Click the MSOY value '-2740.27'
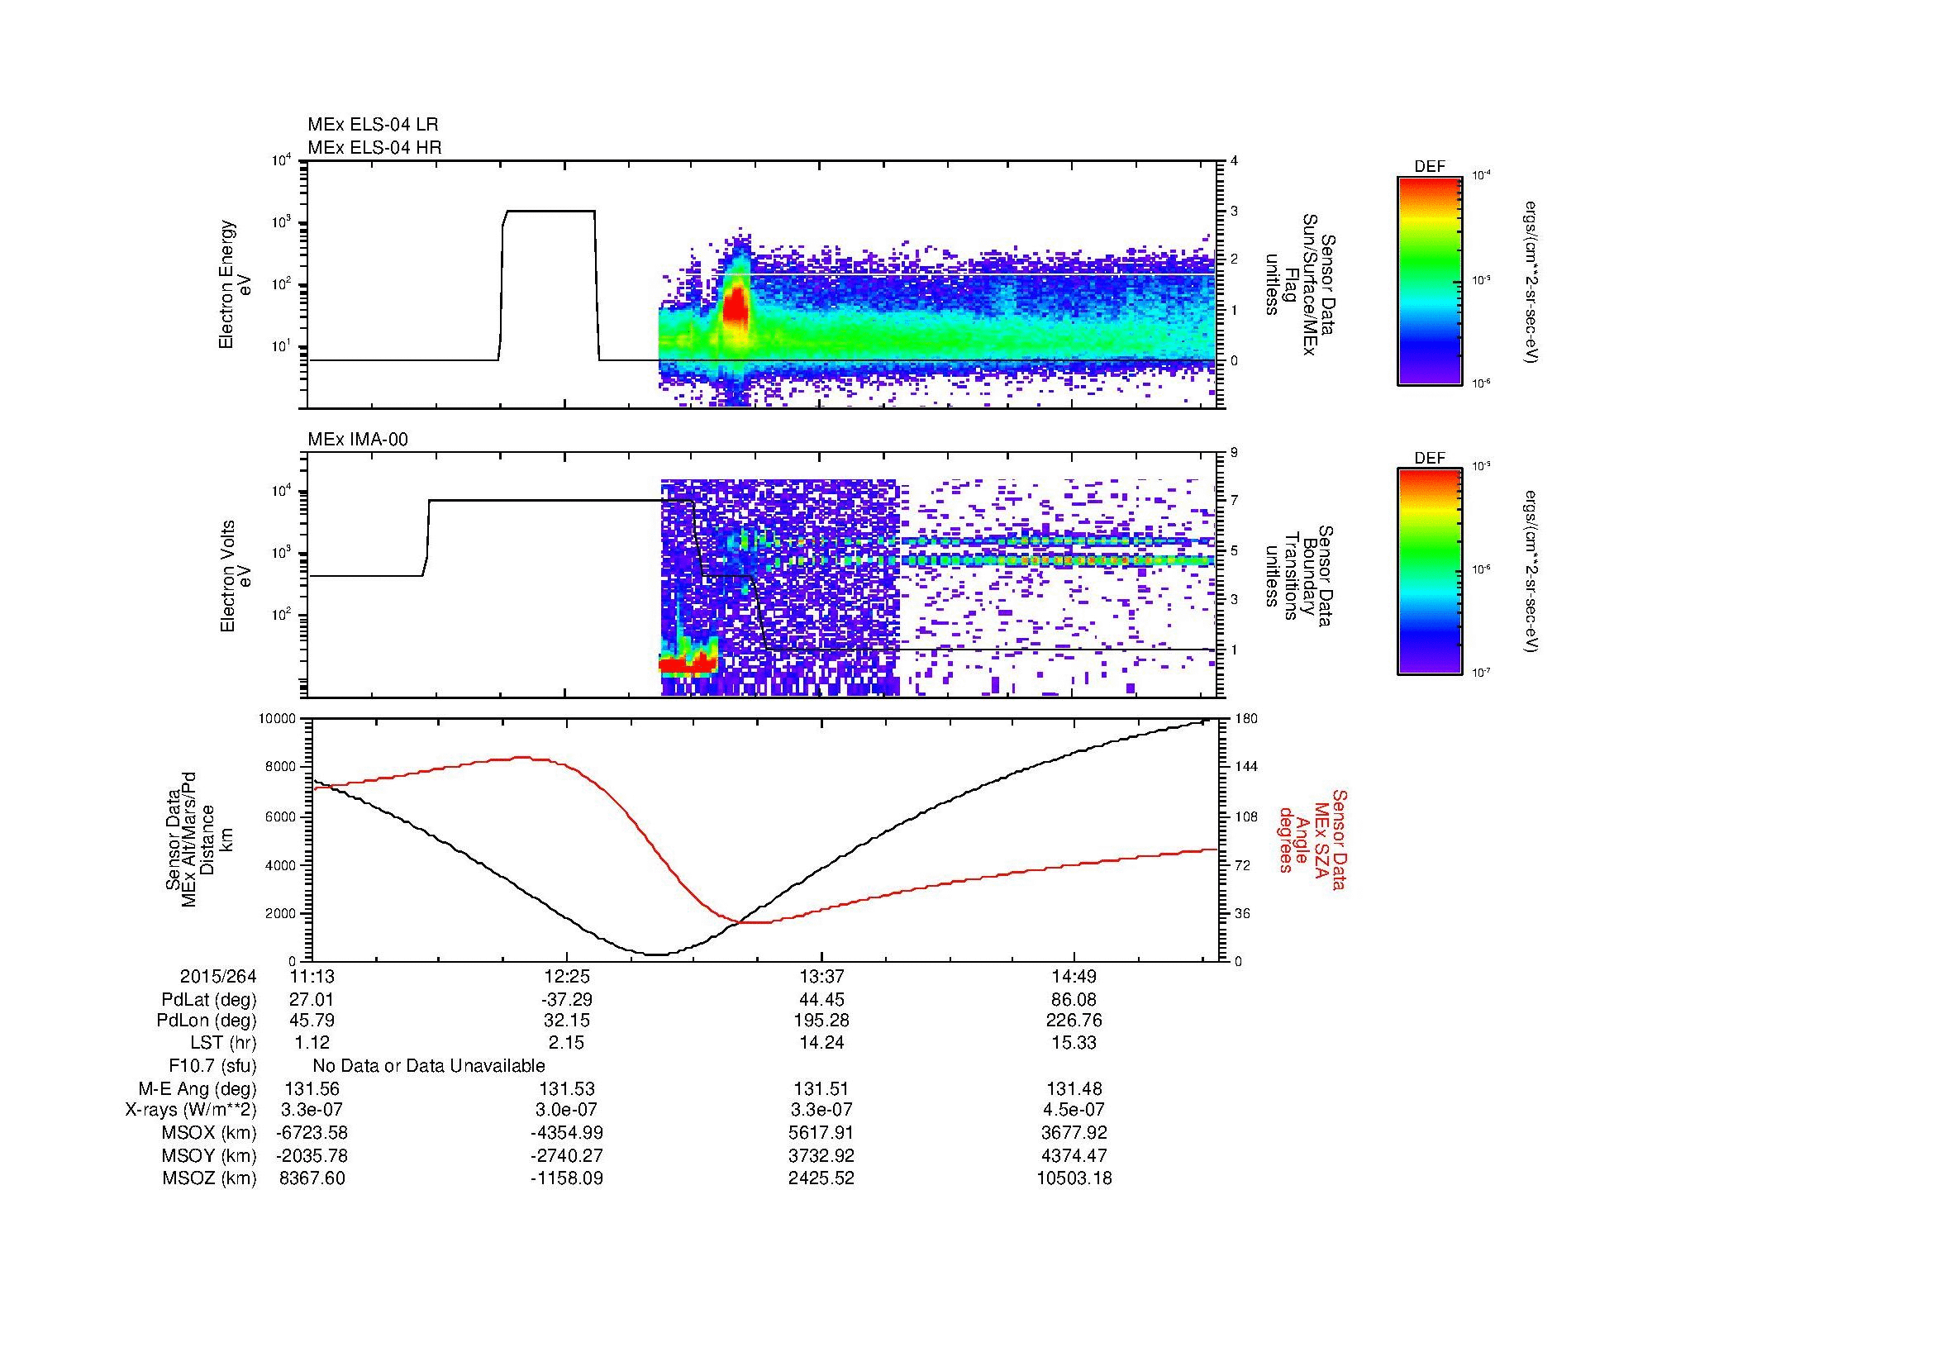The width and height of the screenshot is (1933, 1366). [567, 1155]
